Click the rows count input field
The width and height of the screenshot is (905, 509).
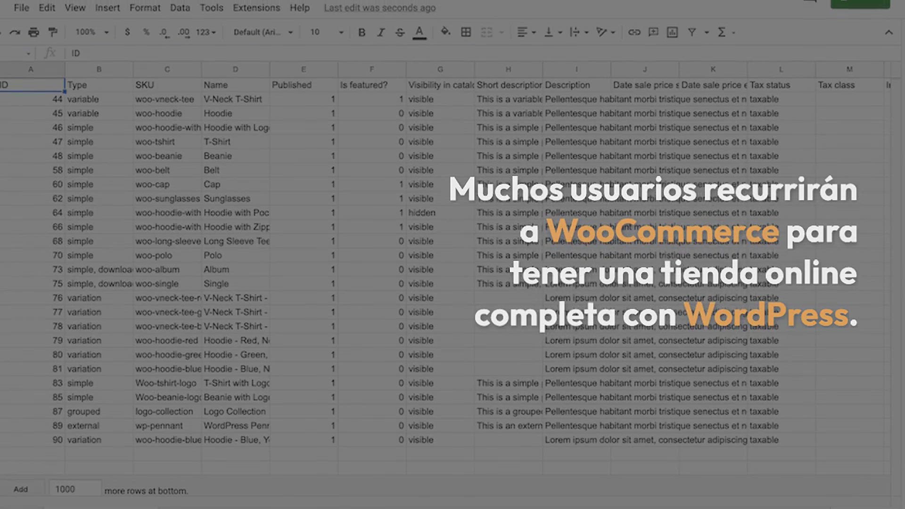pos(74,489)
